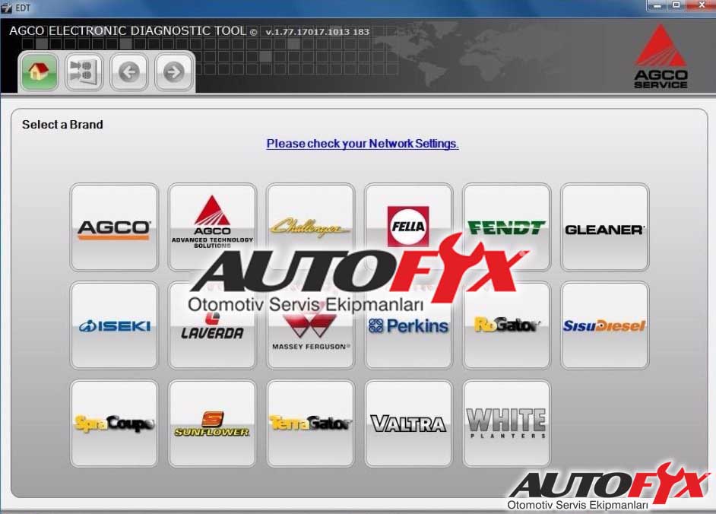716x514 pixels.
Task: Open the connection settings toolbar icon
Action: click(x=84, y=73)
